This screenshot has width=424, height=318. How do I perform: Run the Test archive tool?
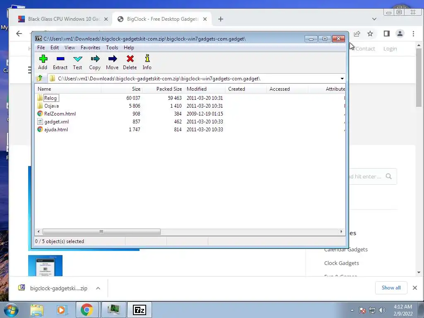(77, 59)
